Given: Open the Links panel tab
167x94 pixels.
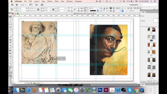Looking at the screenshot, I should [x=142, y=84].
